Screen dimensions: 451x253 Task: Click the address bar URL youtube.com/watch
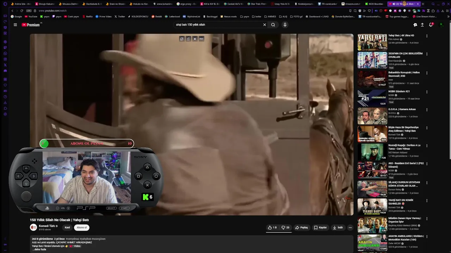tap(52, 11)
